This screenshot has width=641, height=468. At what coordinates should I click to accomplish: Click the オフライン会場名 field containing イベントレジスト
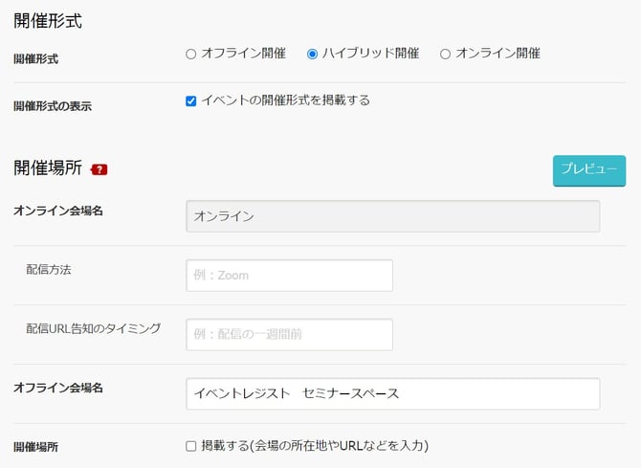(x=392, y=393)
